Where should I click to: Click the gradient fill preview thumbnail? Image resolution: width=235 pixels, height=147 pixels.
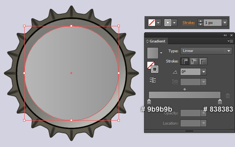click(x=153, y=53)
